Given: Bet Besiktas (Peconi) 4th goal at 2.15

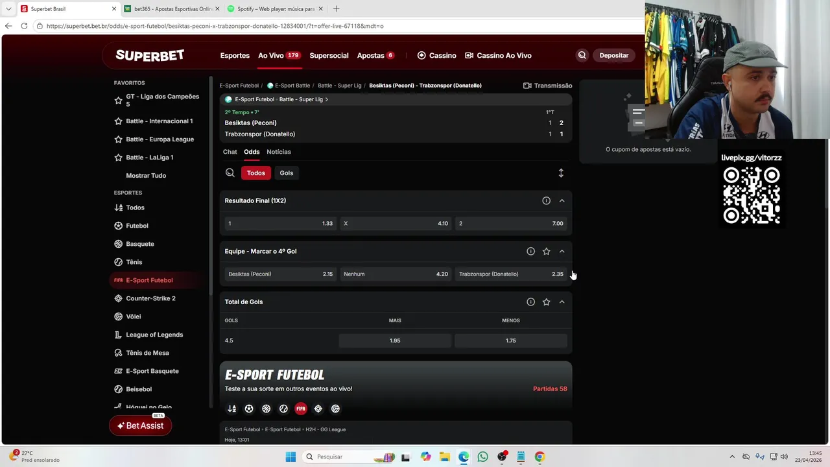Looking at the screenshot, I should (280, 274).
